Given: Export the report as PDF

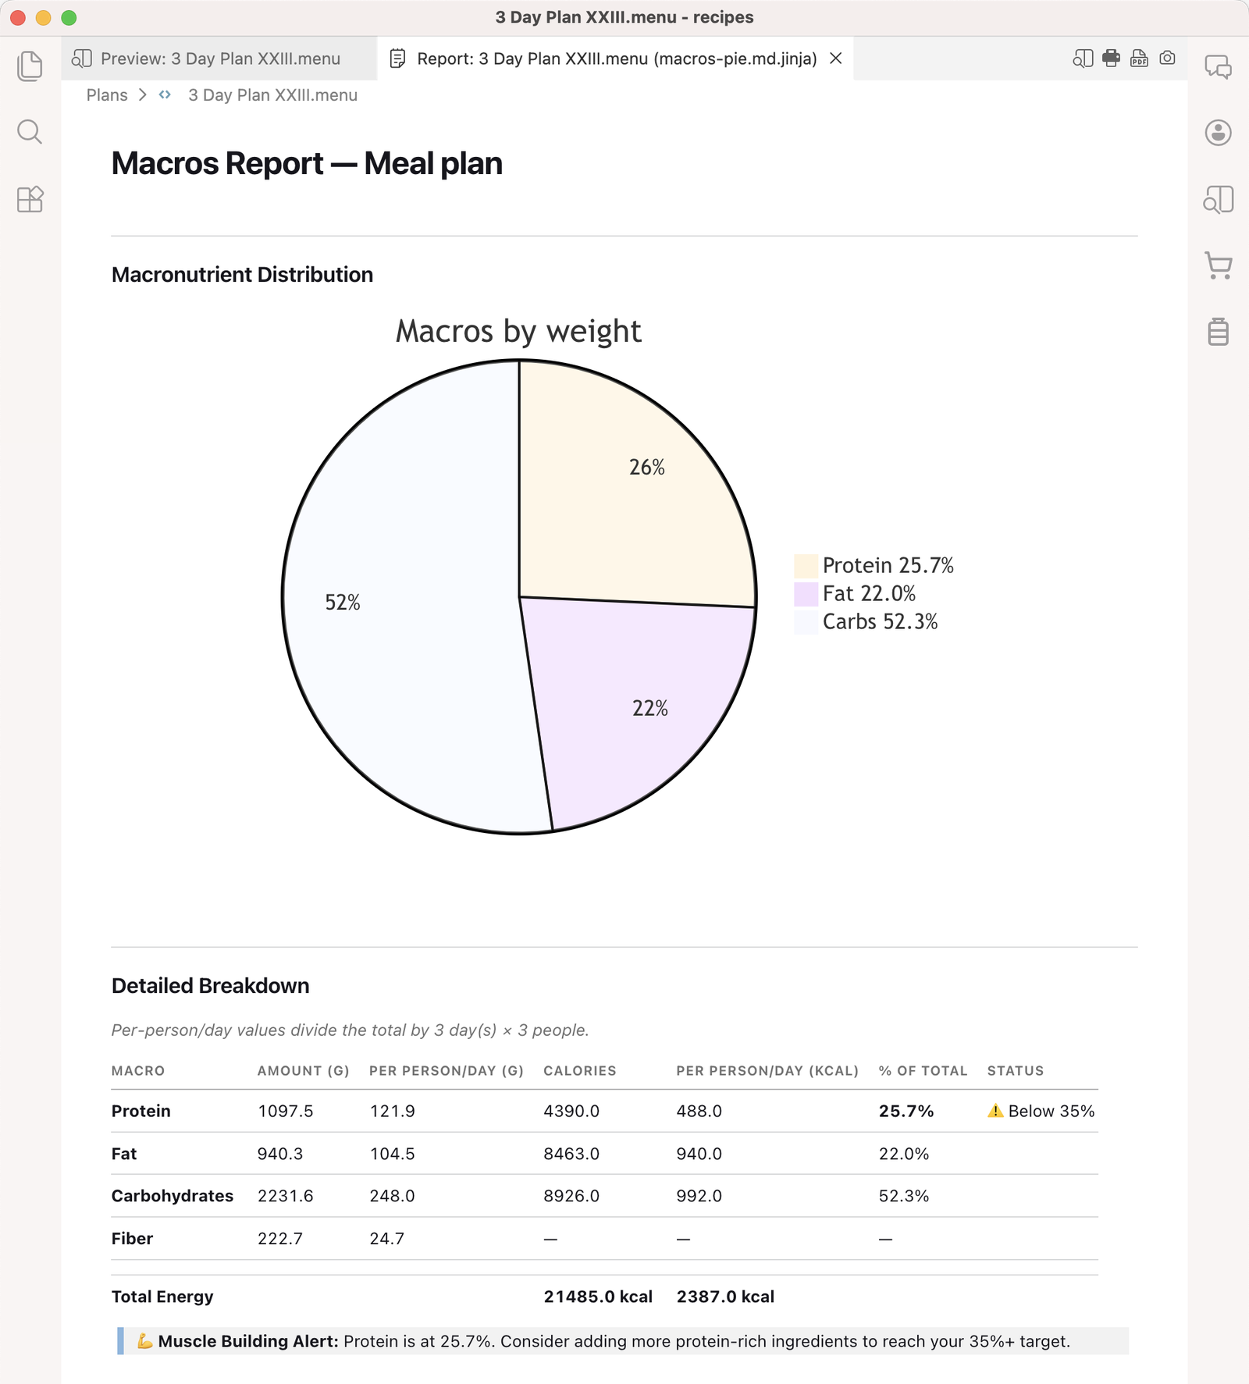Looking at the screenshot, I should [1139, 58].
